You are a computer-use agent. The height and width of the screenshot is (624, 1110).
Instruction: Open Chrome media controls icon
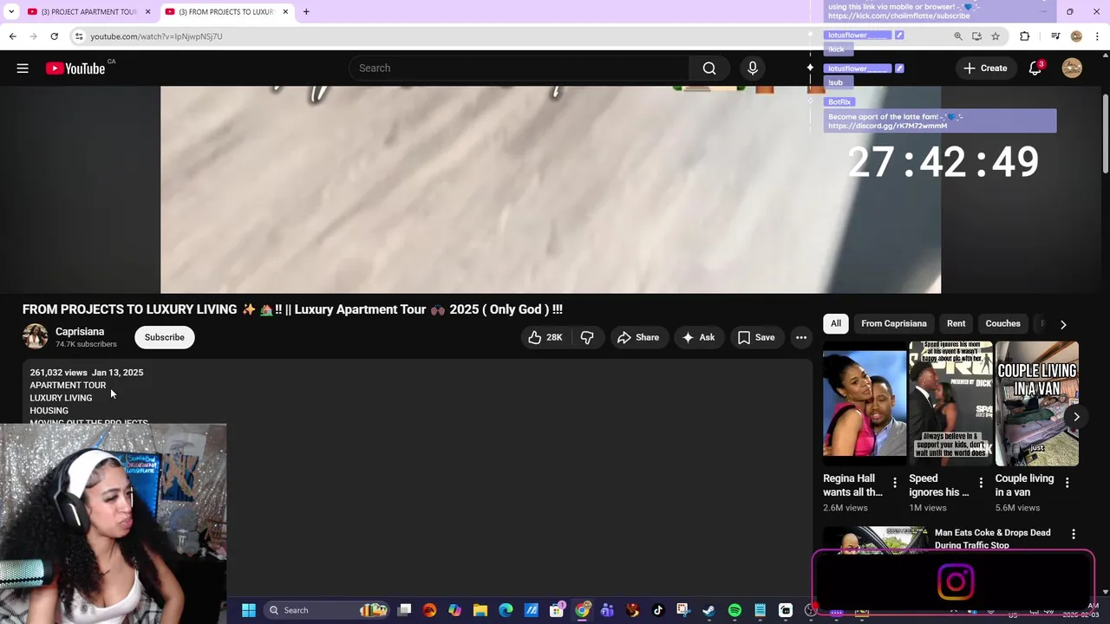1054,36
